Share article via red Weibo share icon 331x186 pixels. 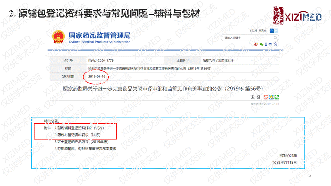[x=265, y=97]
